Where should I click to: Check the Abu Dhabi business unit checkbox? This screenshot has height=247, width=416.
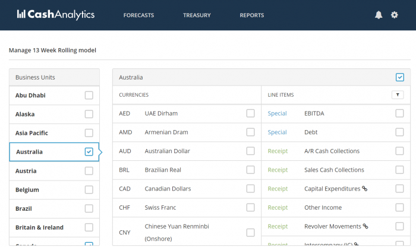89,95
